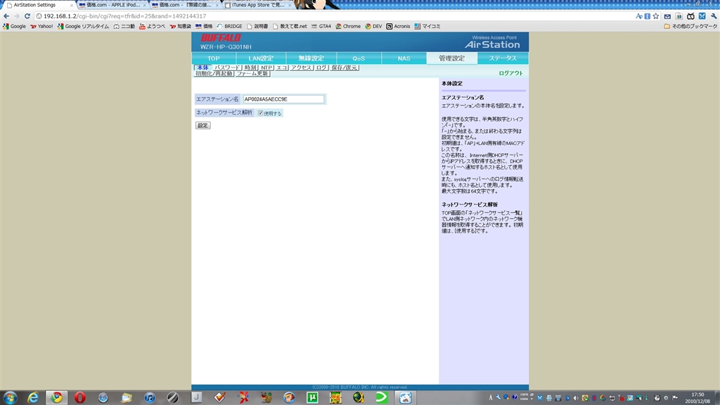Viewport: 720px width, 405px height.
Task: Open the アクセス sub-menu
Action: coord(302,67)
